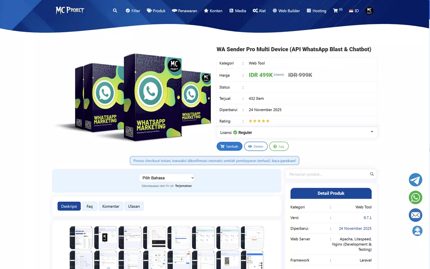The image size is (430, 269).
Task: Click the customer support headset icon
Action: [417, 231]
